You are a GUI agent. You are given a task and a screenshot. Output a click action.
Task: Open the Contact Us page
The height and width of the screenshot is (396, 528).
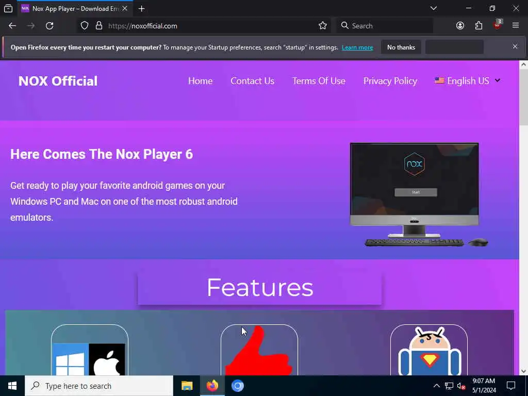pyautogui.click(x=252, y=81)
